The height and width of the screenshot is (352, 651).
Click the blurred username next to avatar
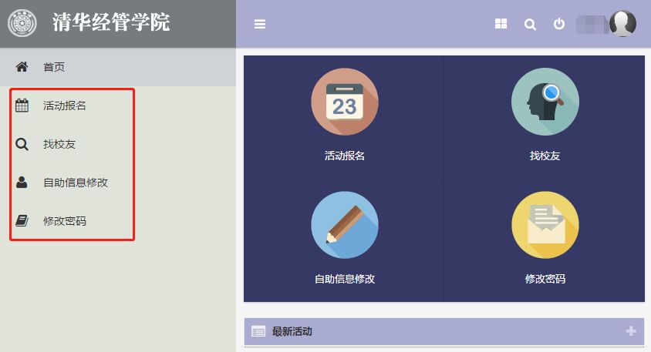pos(592,24)
